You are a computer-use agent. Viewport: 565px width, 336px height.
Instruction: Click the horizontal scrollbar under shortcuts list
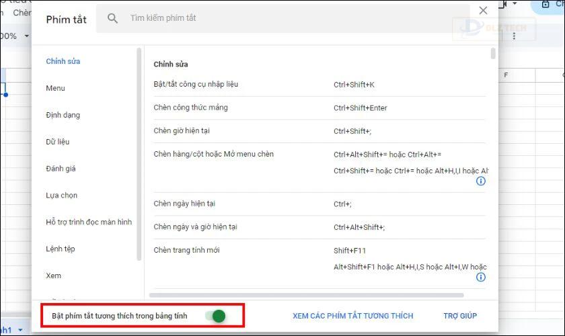(x=306, y=295)
